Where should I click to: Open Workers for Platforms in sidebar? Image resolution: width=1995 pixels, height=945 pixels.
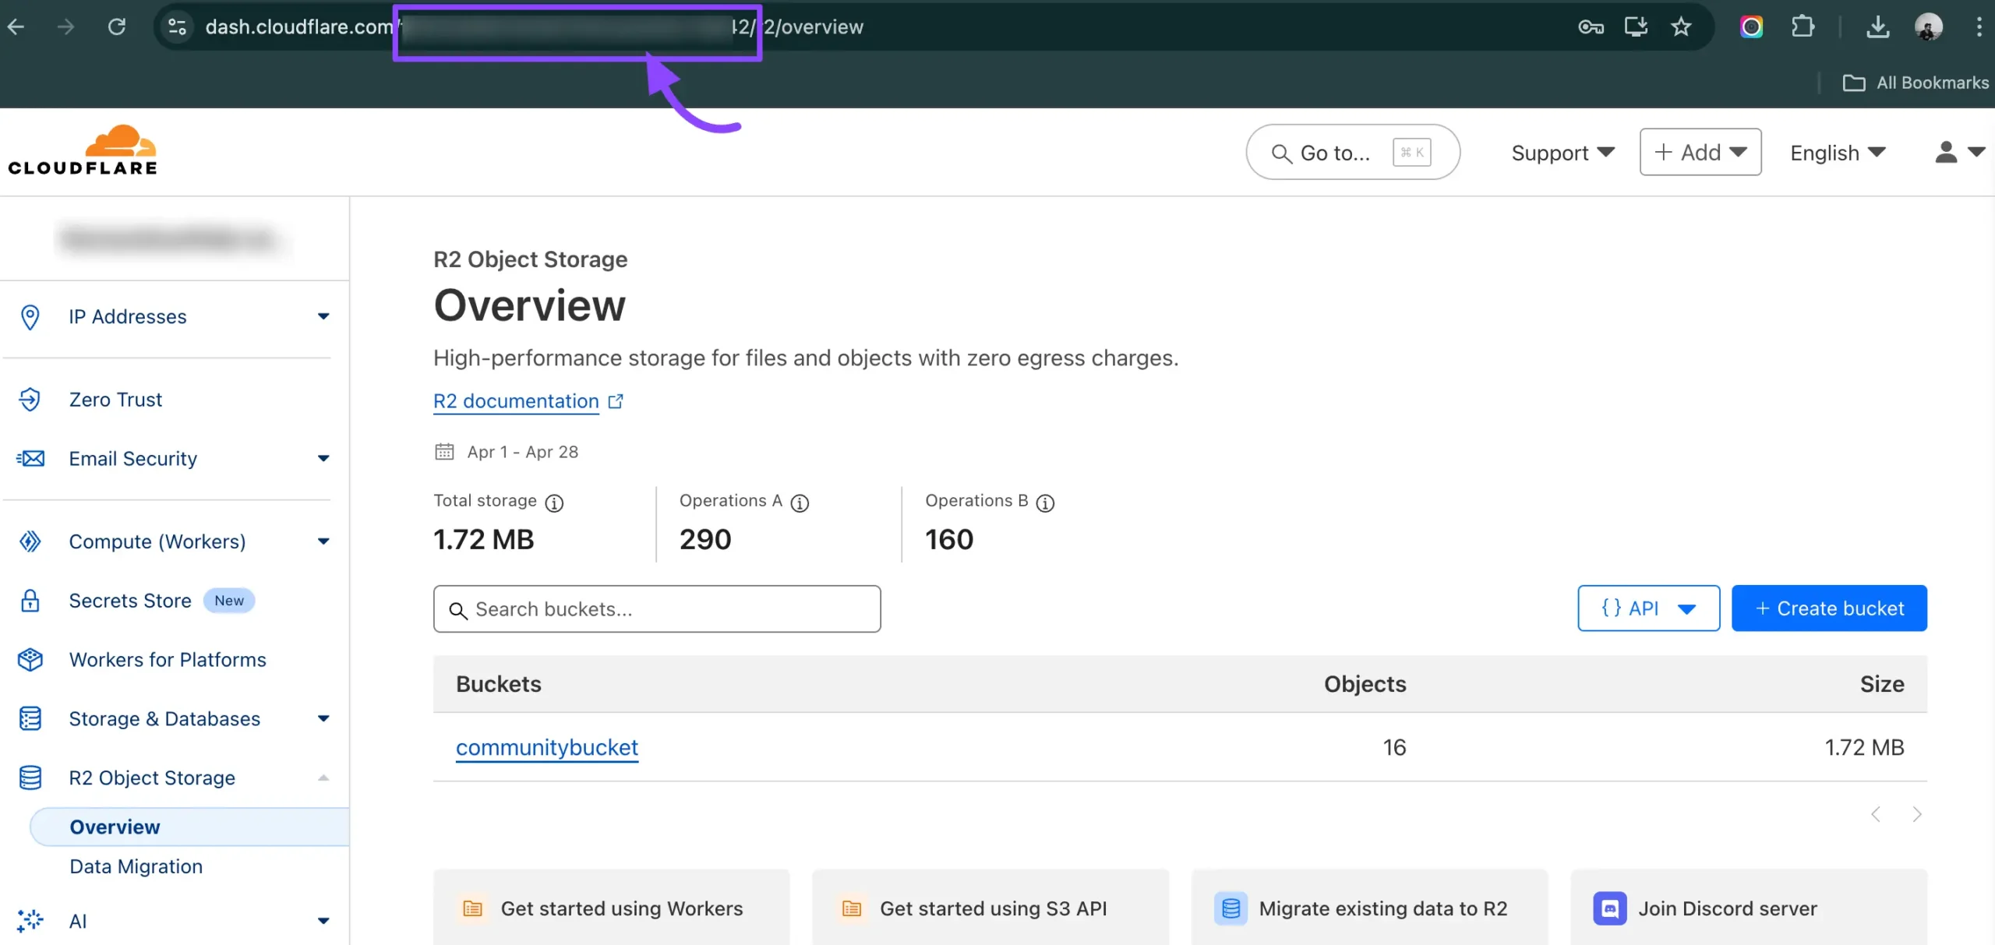(x=168, y=660)
